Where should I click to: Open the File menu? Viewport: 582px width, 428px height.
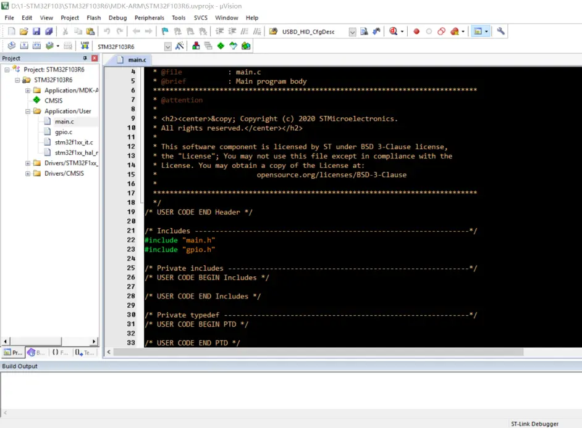tap(9, 18)
